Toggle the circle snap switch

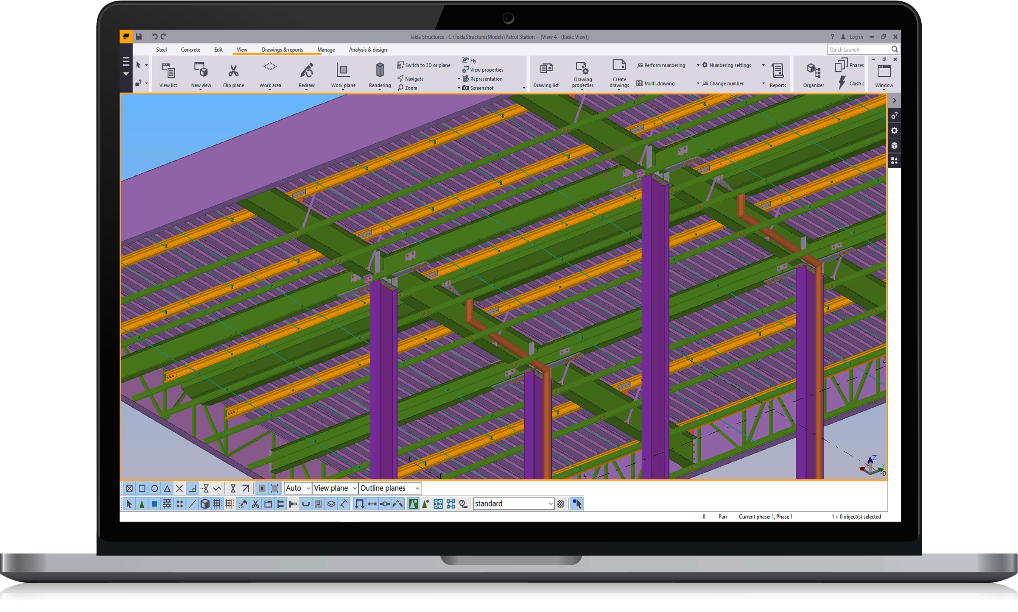(x=154, y=489)
